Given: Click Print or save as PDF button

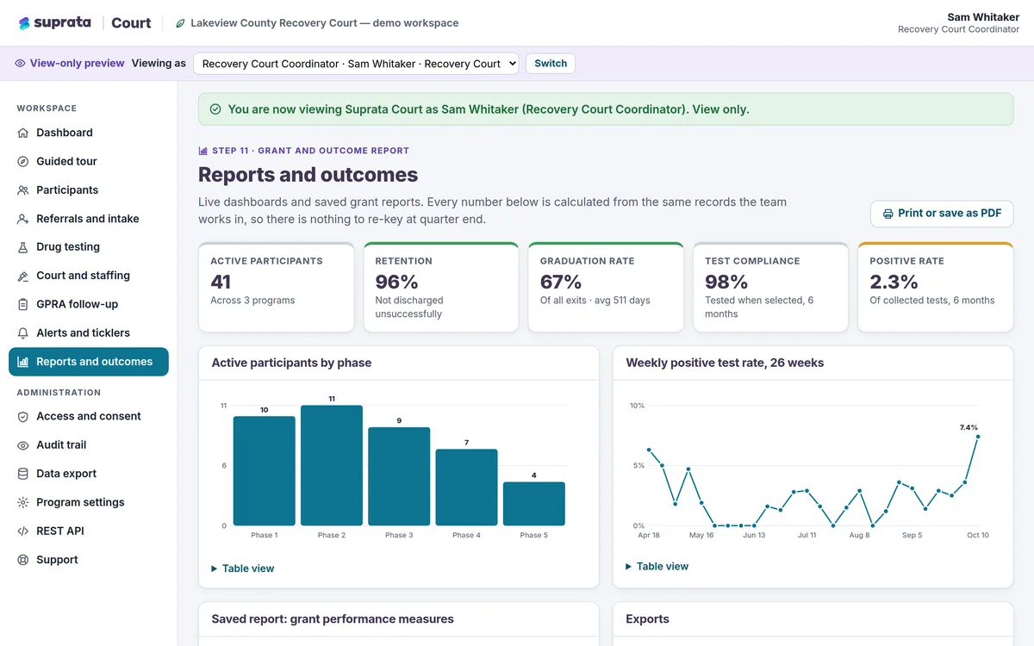Looking at the screenshot, I should point(942,214).
